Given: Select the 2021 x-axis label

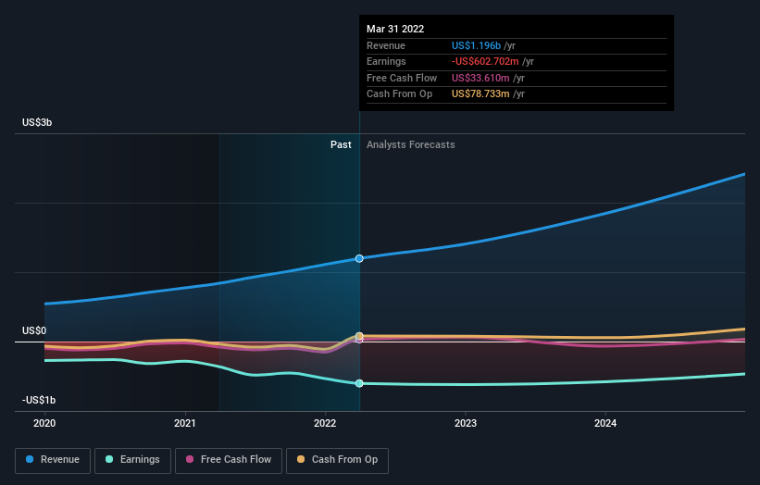Looking at the screenshot, I should click(x=184, y=423).
